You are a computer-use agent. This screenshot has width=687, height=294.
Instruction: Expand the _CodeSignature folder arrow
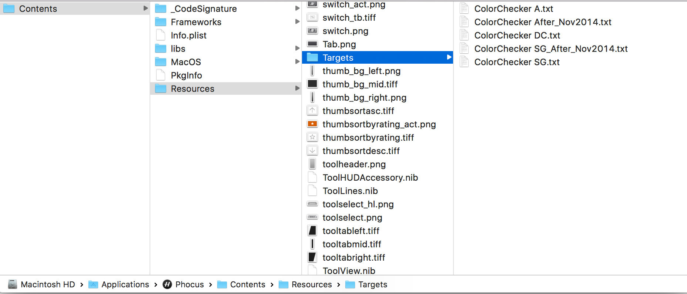[x=297, y=9]
